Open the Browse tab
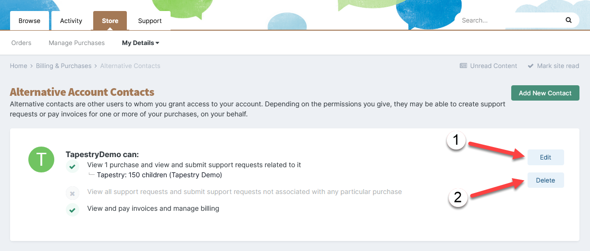The width and height of the screenshot is (590, 251). (29, 21)
